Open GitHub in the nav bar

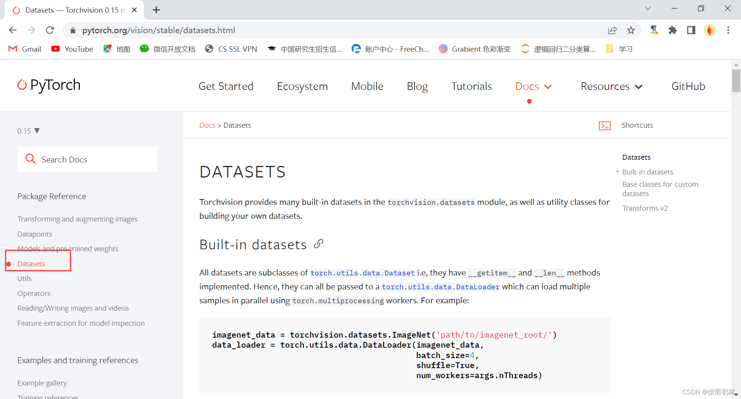[x=688, y=86]
